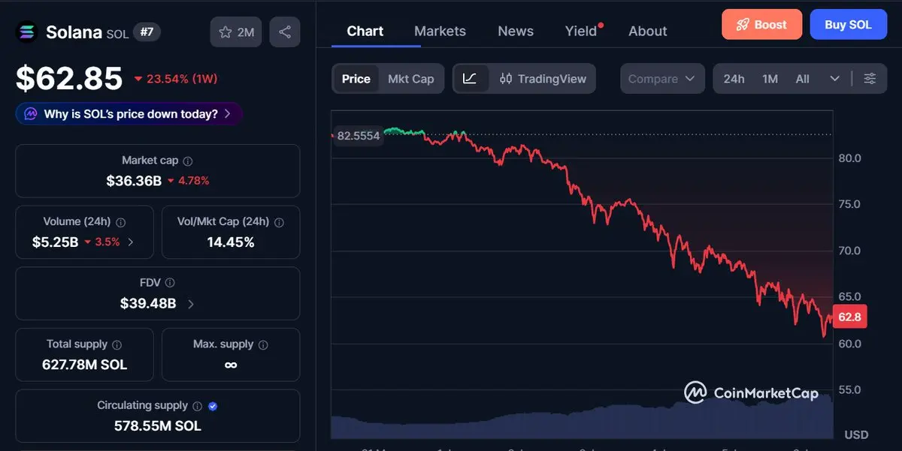Screen dimensions: 902x451
Task: Click the volume bars under the chart
Action: coord(582,419)
